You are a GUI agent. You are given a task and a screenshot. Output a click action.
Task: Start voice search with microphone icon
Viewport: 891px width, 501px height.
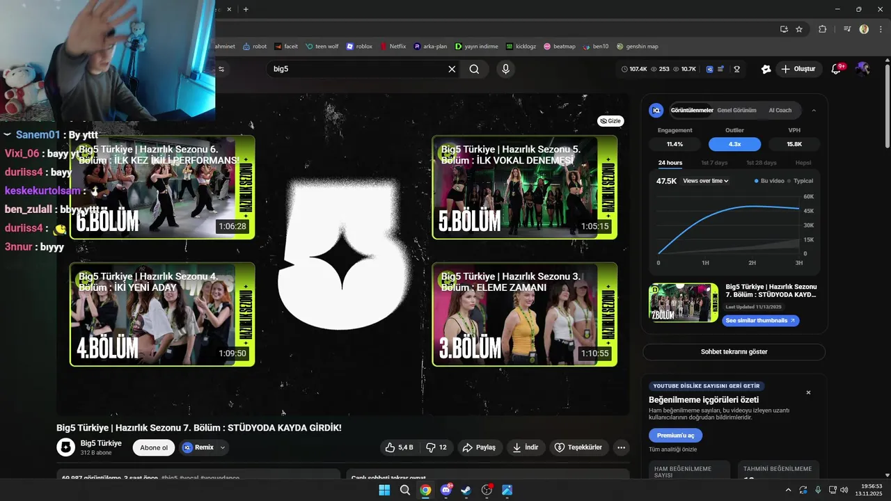click(x=506, y=69)
